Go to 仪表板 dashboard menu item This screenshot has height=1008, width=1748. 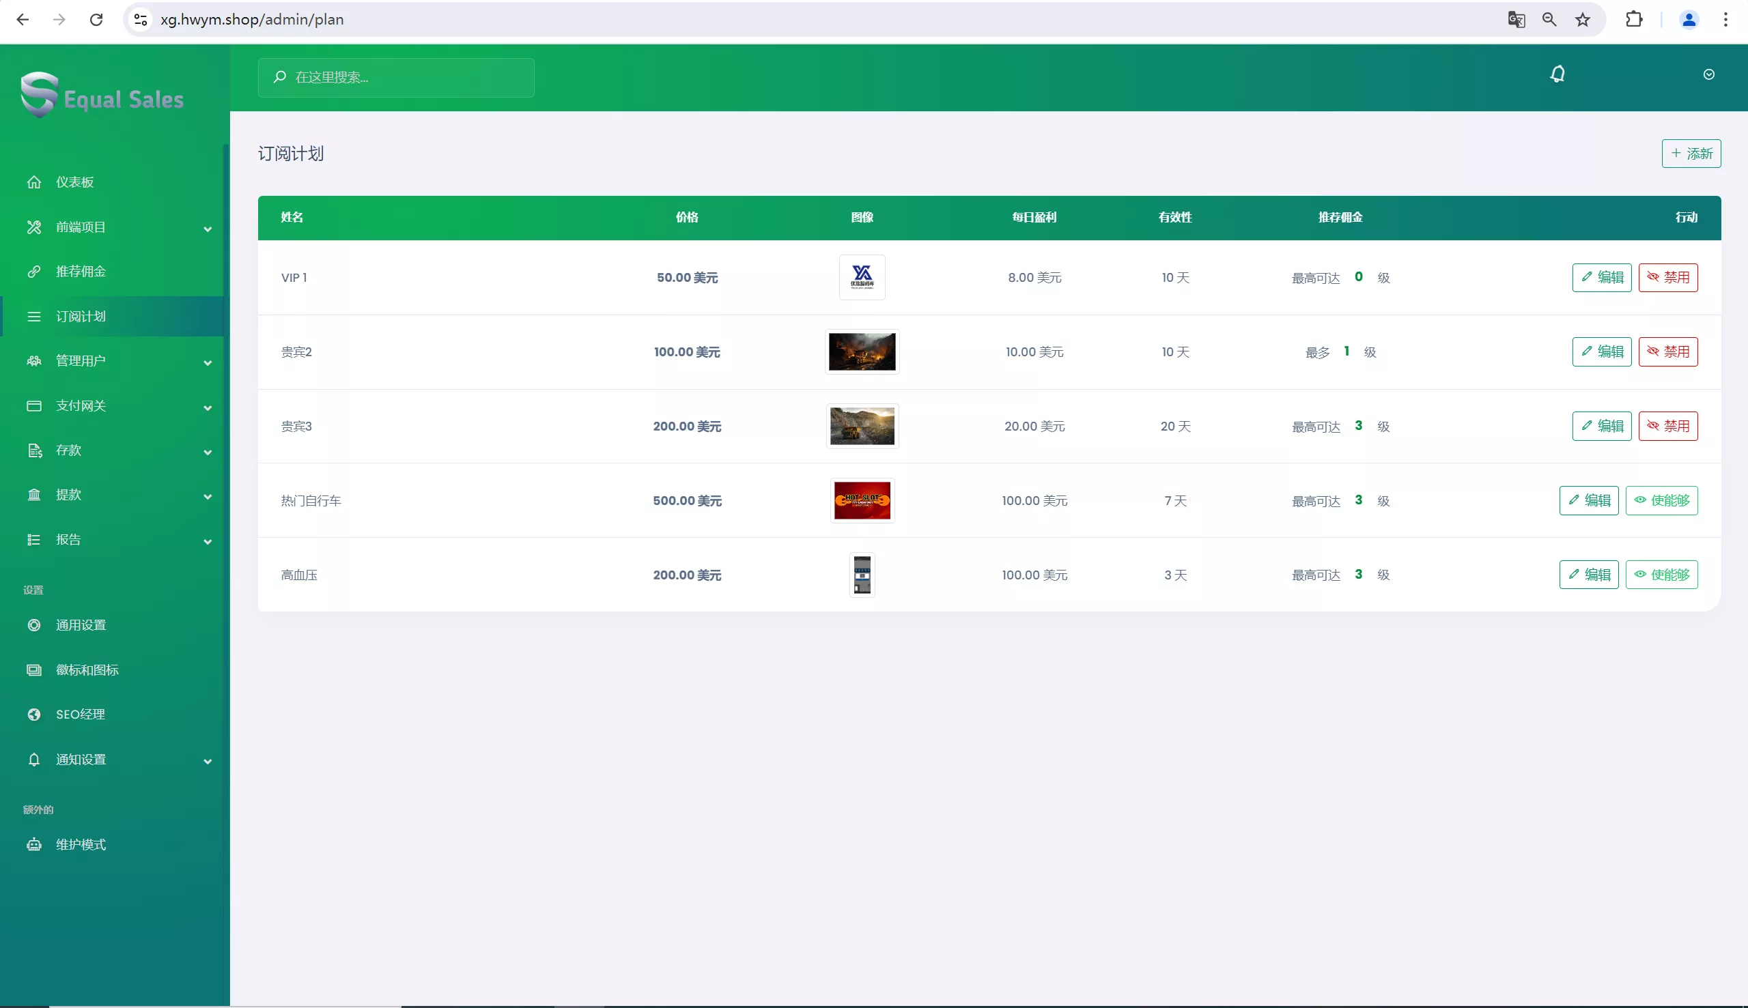tap(75, 182)
